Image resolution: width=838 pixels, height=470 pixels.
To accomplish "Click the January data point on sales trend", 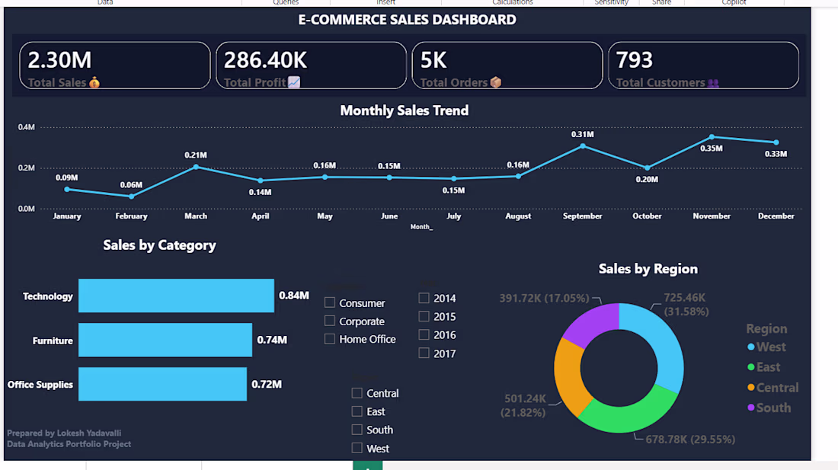I will (67, 190).
